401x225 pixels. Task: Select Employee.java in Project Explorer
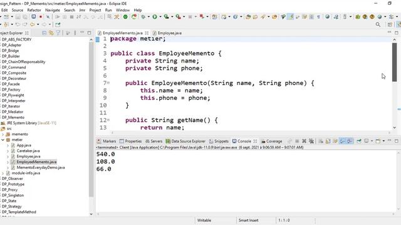point(28,156)
